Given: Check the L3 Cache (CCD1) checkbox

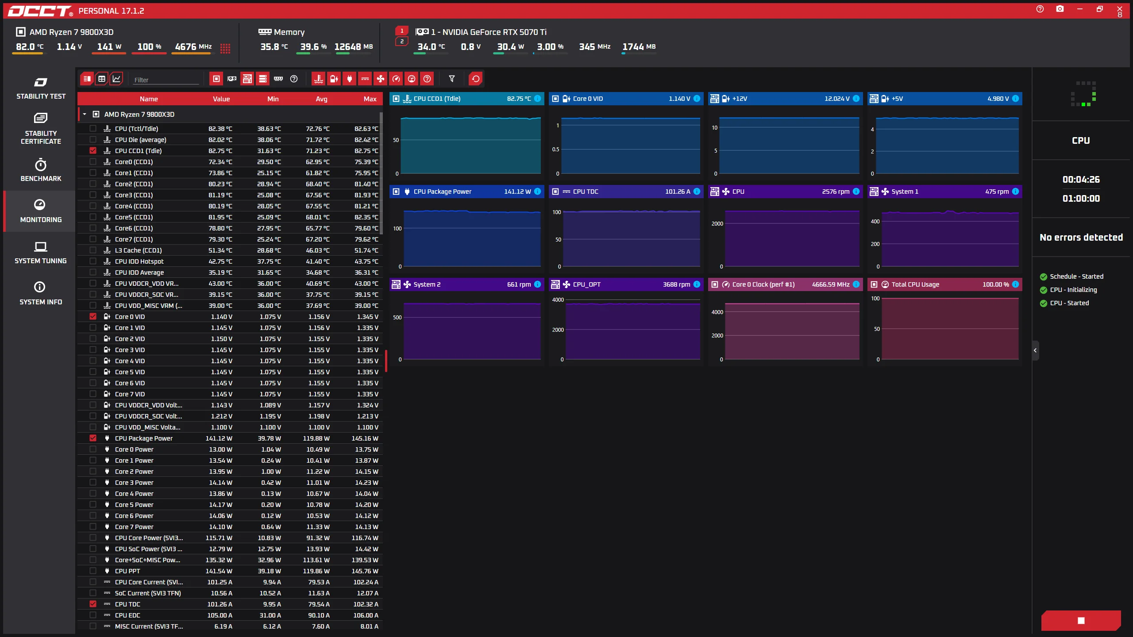Looking at the screenshot, I should point(93,250).
